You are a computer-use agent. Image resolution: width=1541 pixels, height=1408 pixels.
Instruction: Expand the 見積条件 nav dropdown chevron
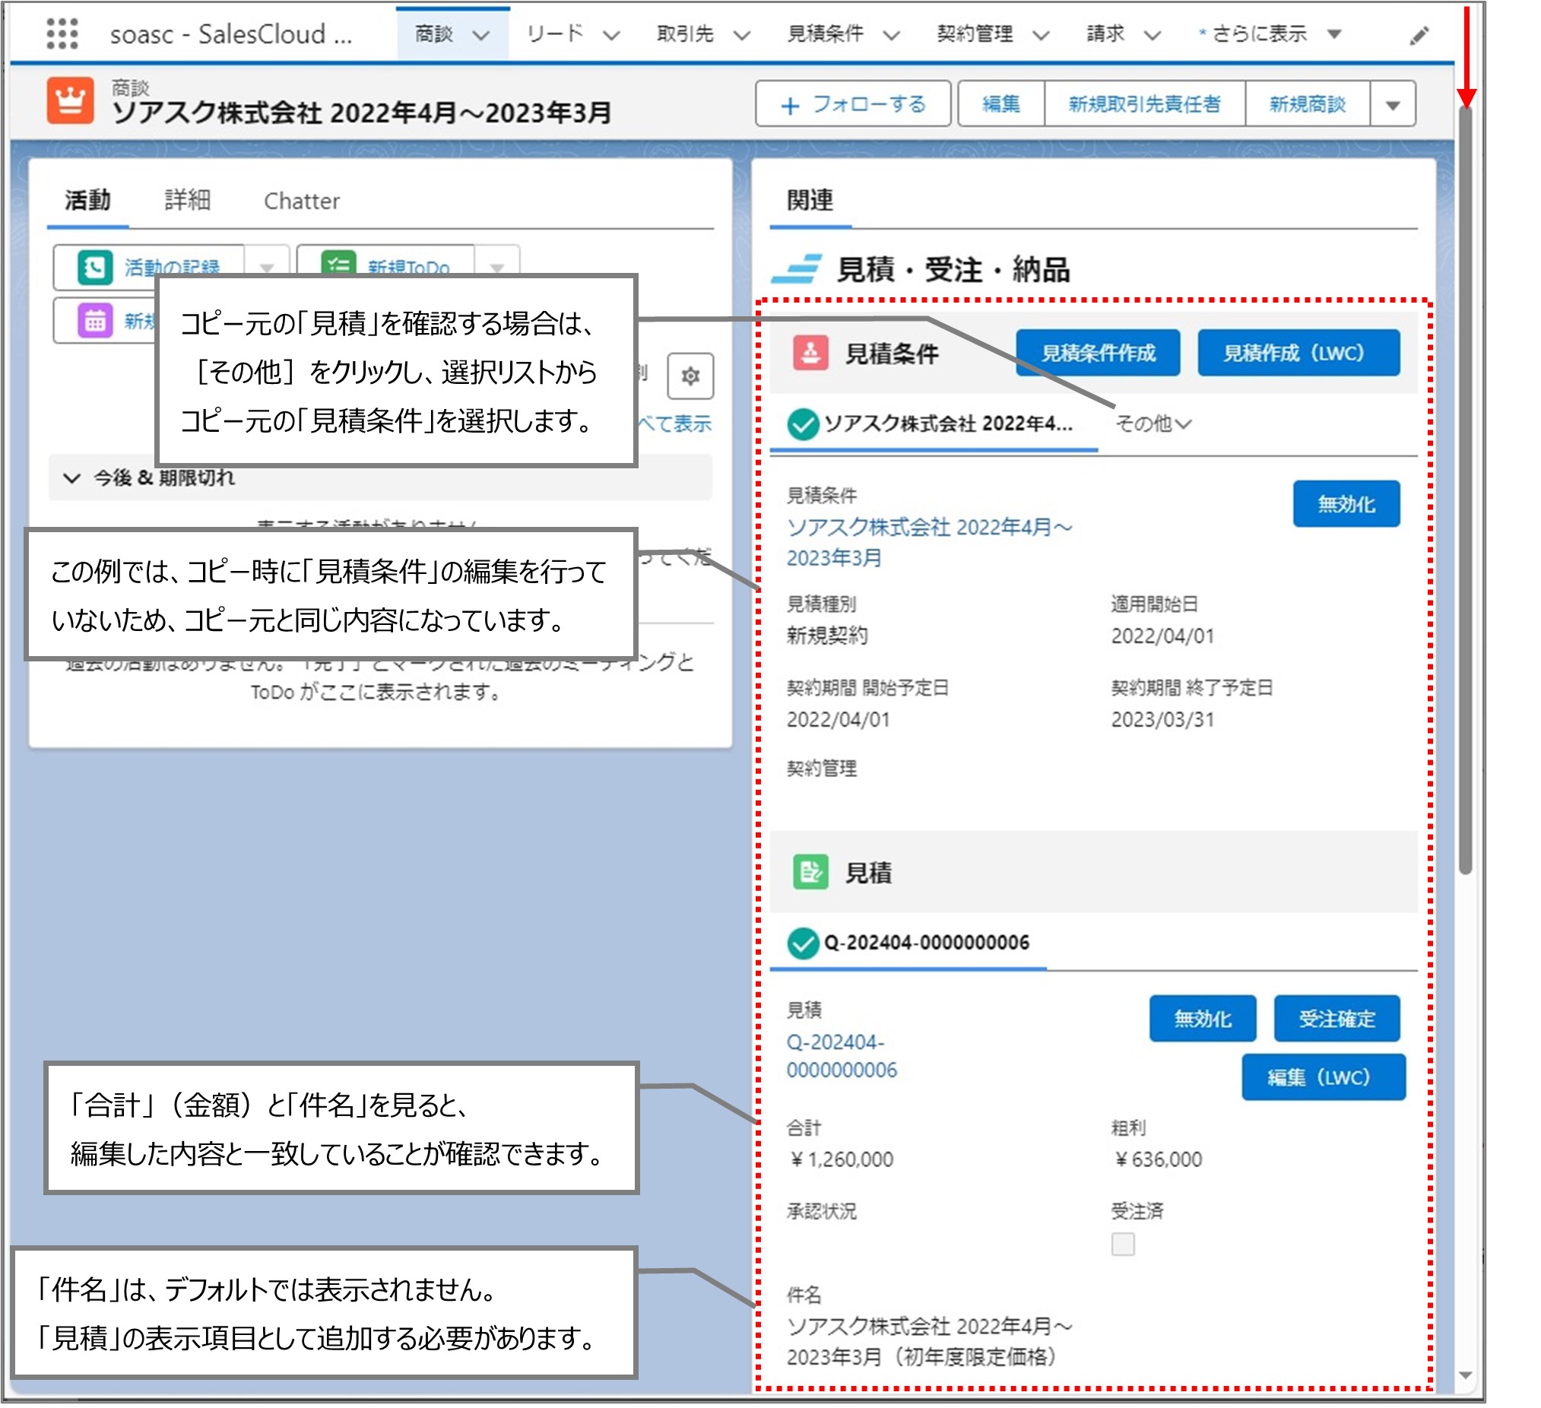click(x=891, y=35)
